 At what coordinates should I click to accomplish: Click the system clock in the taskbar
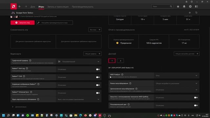(x=205, y=115)
